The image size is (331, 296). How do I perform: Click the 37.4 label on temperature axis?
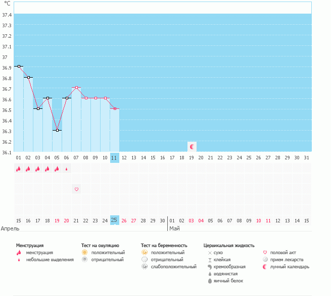7,15
